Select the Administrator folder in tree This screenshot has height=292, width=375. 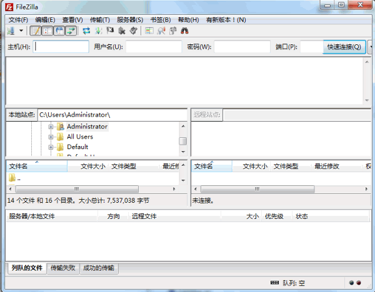tap(87, 126)
